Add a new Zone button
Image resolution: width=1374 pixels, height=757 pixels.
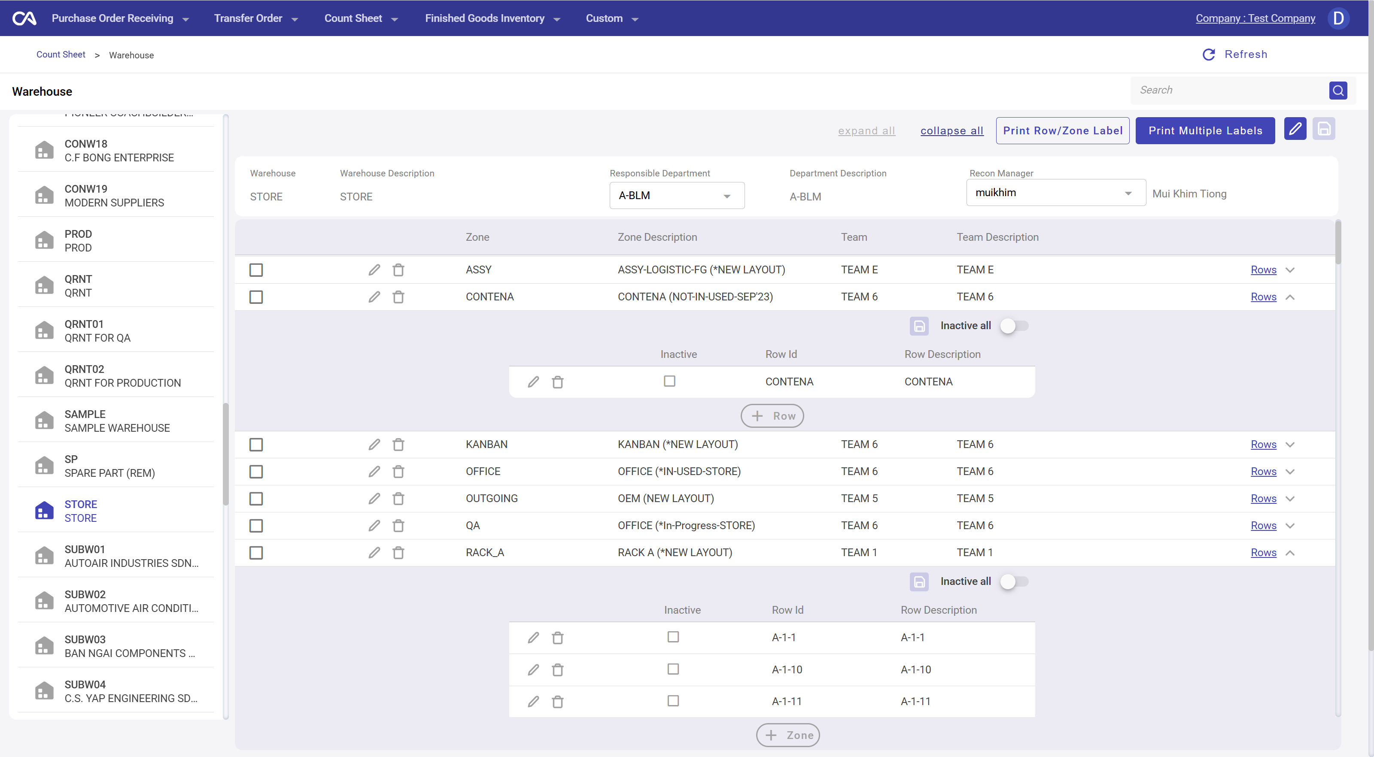coord(788,735)
